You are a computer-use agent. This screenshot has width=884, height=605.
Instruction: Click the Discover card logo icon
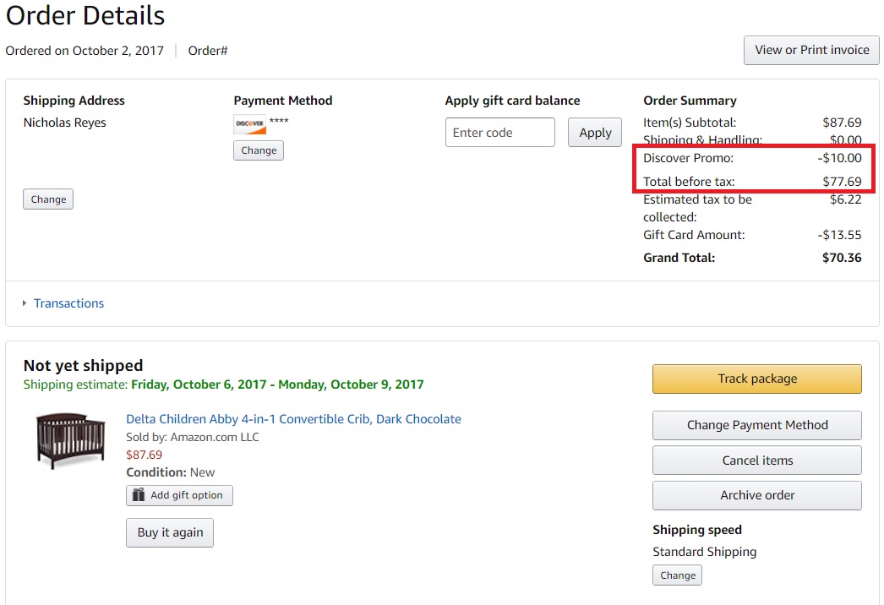[250, 124]
